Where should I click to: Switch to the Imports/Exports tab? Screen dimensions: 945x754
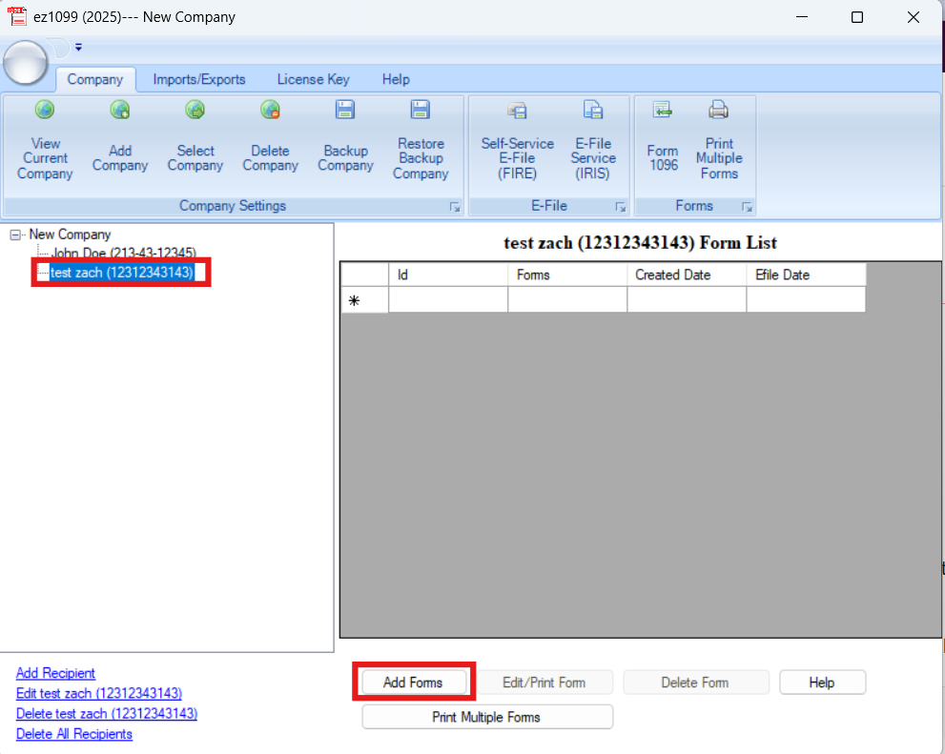pos(199,79)
